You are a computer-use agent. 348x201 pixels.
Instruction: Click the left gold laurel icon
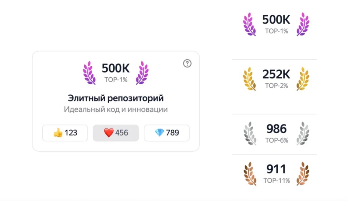coord(249,79)
